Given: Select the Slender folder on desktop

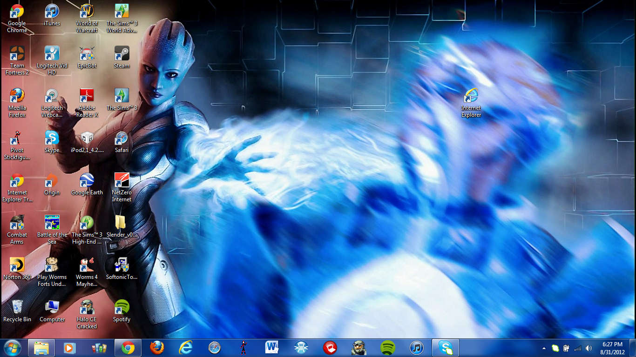Looking at the screenshot, I should pyautogui.click(x=122, y=223).
